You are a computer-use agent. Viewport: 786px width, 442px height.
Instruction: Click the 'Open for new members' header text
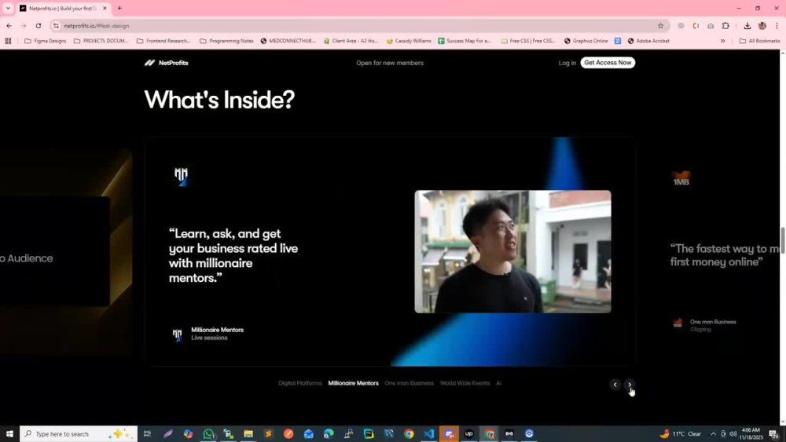coord(390,63)
